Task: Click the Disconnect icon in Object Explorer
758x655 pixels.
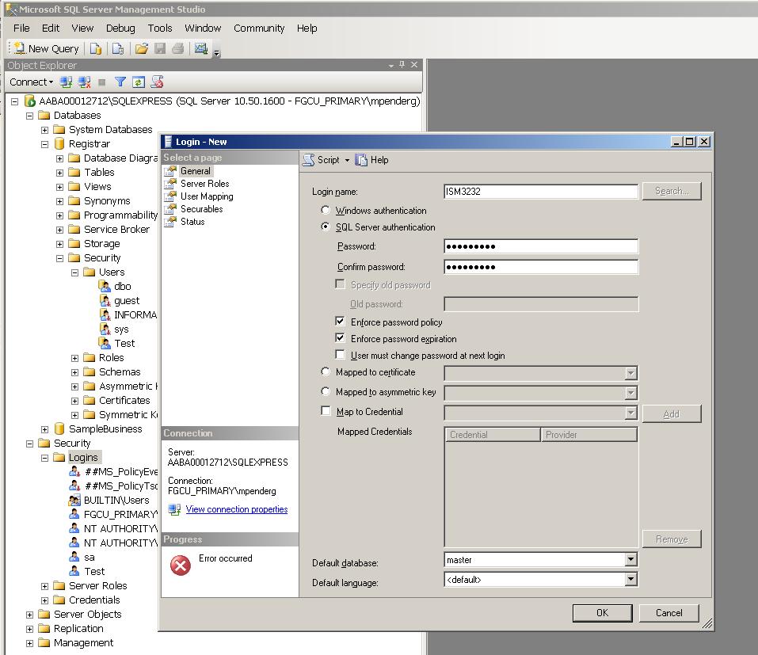Action: point(85,82)
